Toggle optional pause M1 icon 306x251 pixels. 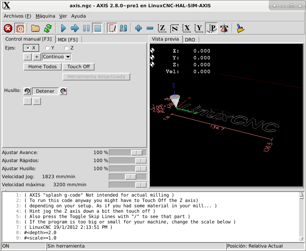(x=123, y=28)
